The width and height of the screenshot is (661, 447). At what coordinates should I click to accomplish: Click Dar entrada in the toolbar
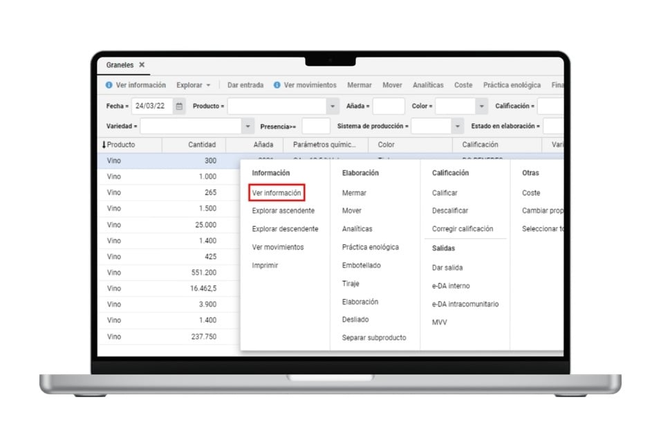click(245, 84)
